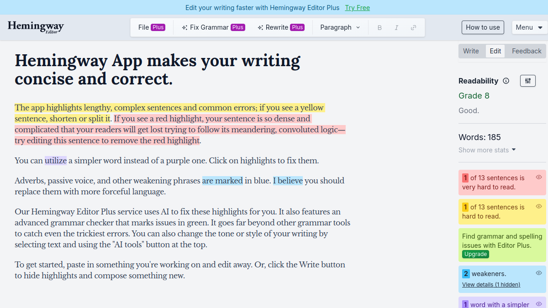Expand Show more stats
The image size is (548, 308).
coord(487,150)
